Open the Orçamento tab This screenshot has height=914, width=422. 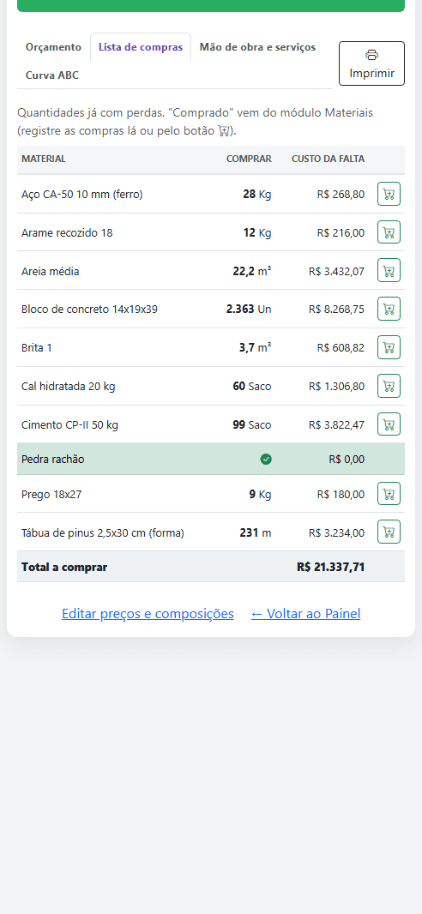click(54, 47)
